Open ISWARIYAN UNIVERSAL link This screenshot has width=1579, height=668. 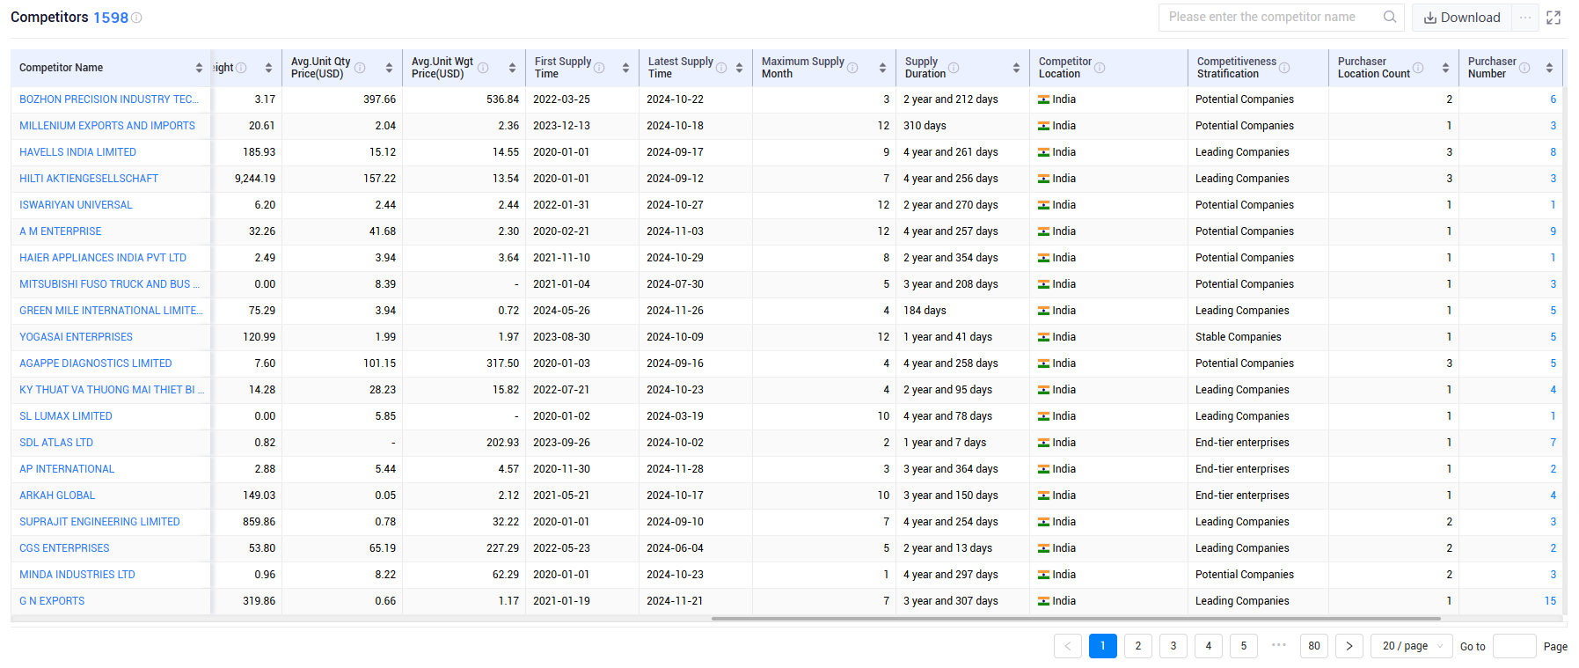coord(76,205)
